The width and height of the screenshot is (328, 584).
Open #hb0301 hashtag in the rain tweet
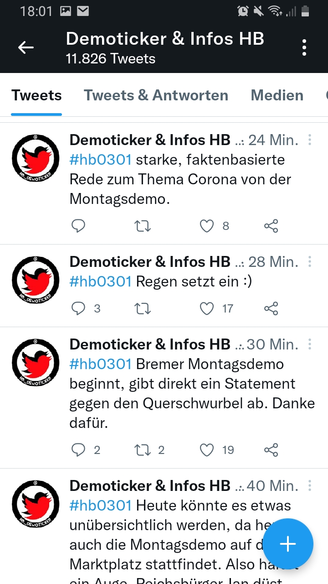[100, 282]
